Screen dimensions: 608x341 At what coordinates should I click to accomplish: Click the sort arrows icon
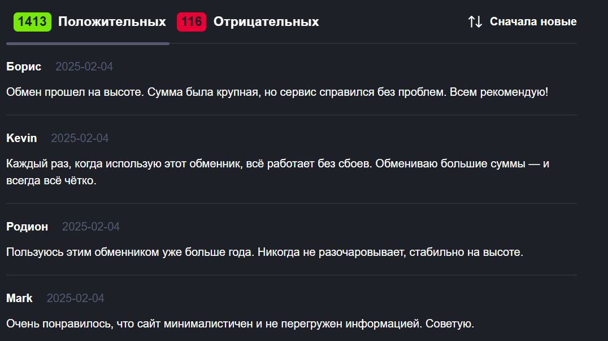475,22
